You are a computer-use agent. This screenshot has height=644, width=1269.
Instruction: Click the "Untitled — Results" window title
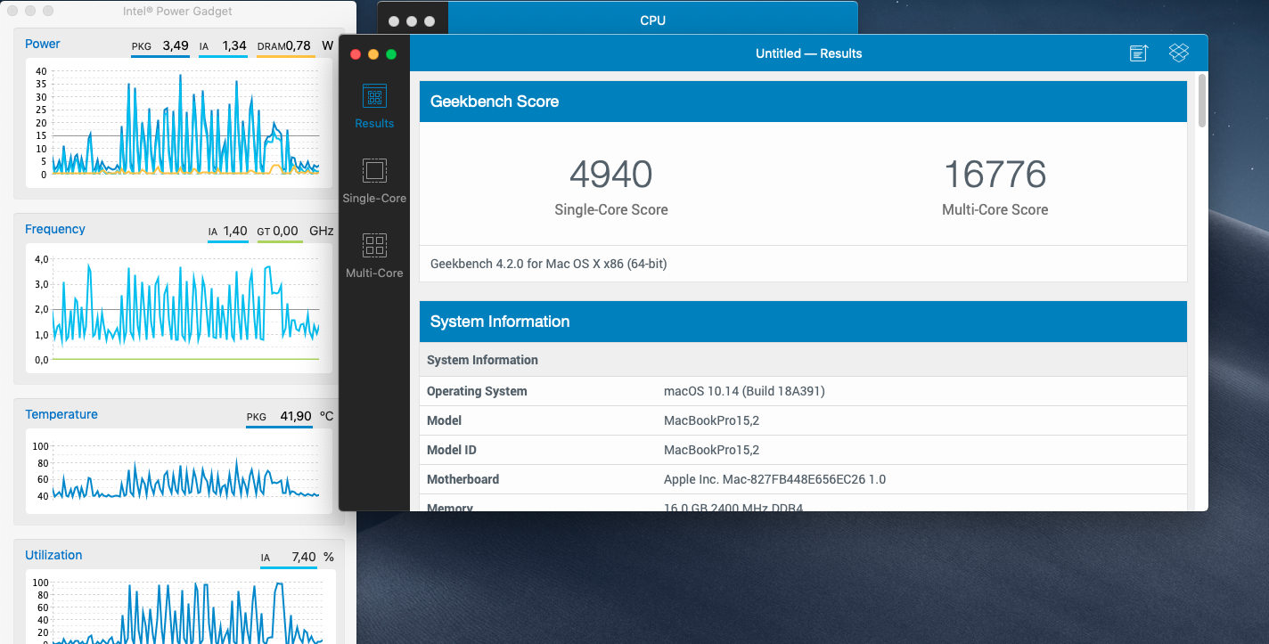pyautogui.click(x=809, y=53)
